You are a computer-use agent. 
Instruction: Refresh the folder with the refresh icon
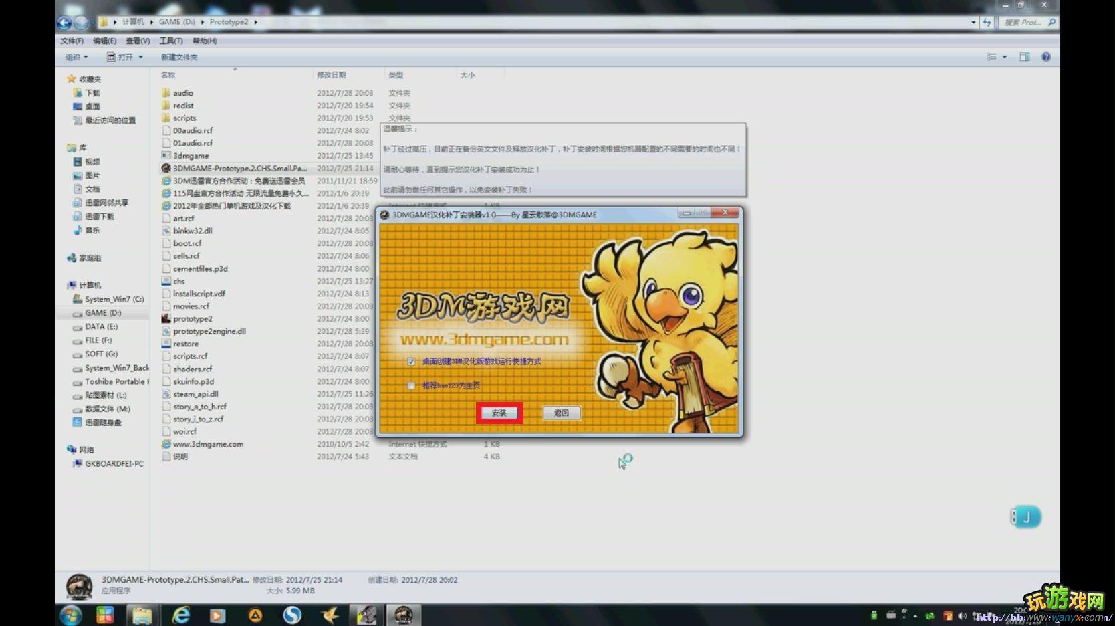coord(987,22)
